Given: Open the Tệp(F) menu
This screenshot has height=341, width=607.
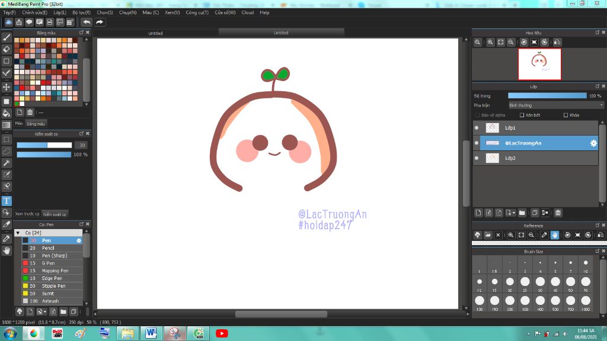Looking at the screenshot, I should click(x=9, y=12).
